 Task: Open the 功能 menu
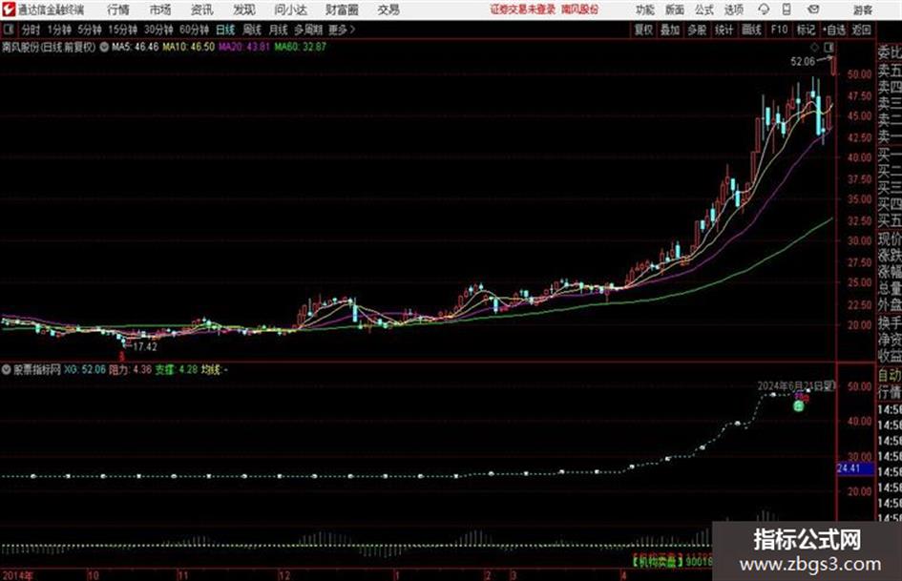[645, 10]
